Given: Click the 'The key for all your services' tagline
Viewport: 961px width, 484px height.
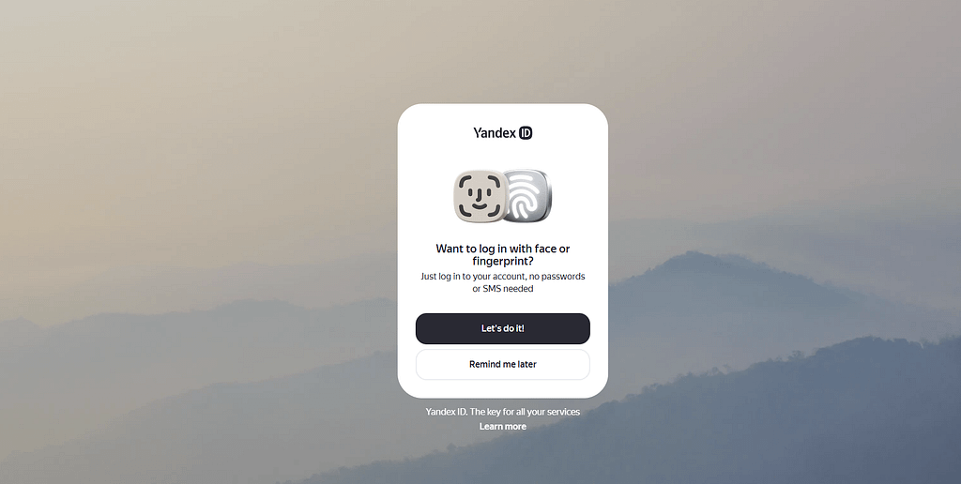Looking at the screenshot, I should coord(525,412).
